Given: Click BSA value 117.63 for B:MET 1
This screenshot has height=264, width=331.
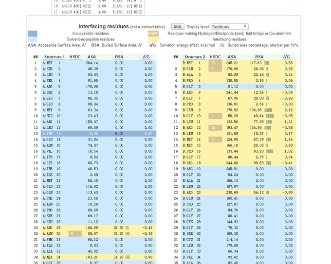Looking at the screenshot, I should (x=256, y=63).
